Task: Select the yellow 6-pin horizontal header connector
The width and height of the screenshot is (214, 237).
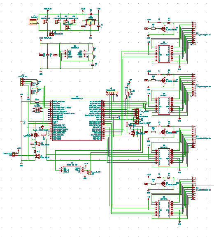Action: click(112, 92)
